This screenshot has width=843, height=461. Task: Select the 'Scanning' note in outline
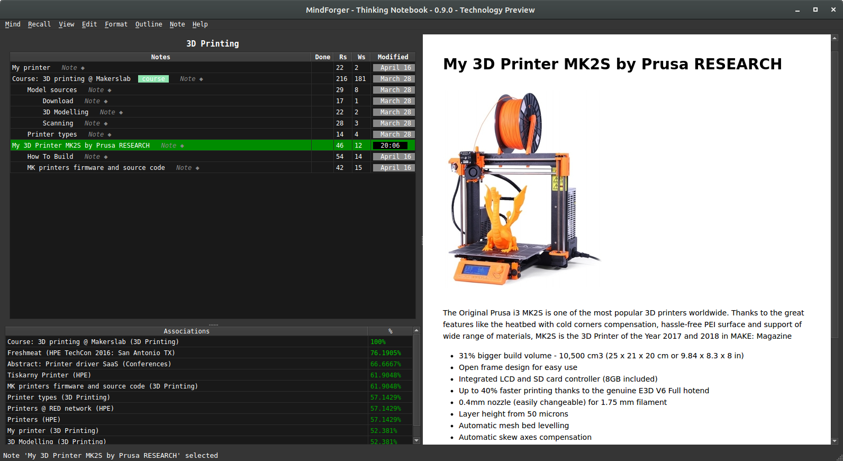[58, 123]
